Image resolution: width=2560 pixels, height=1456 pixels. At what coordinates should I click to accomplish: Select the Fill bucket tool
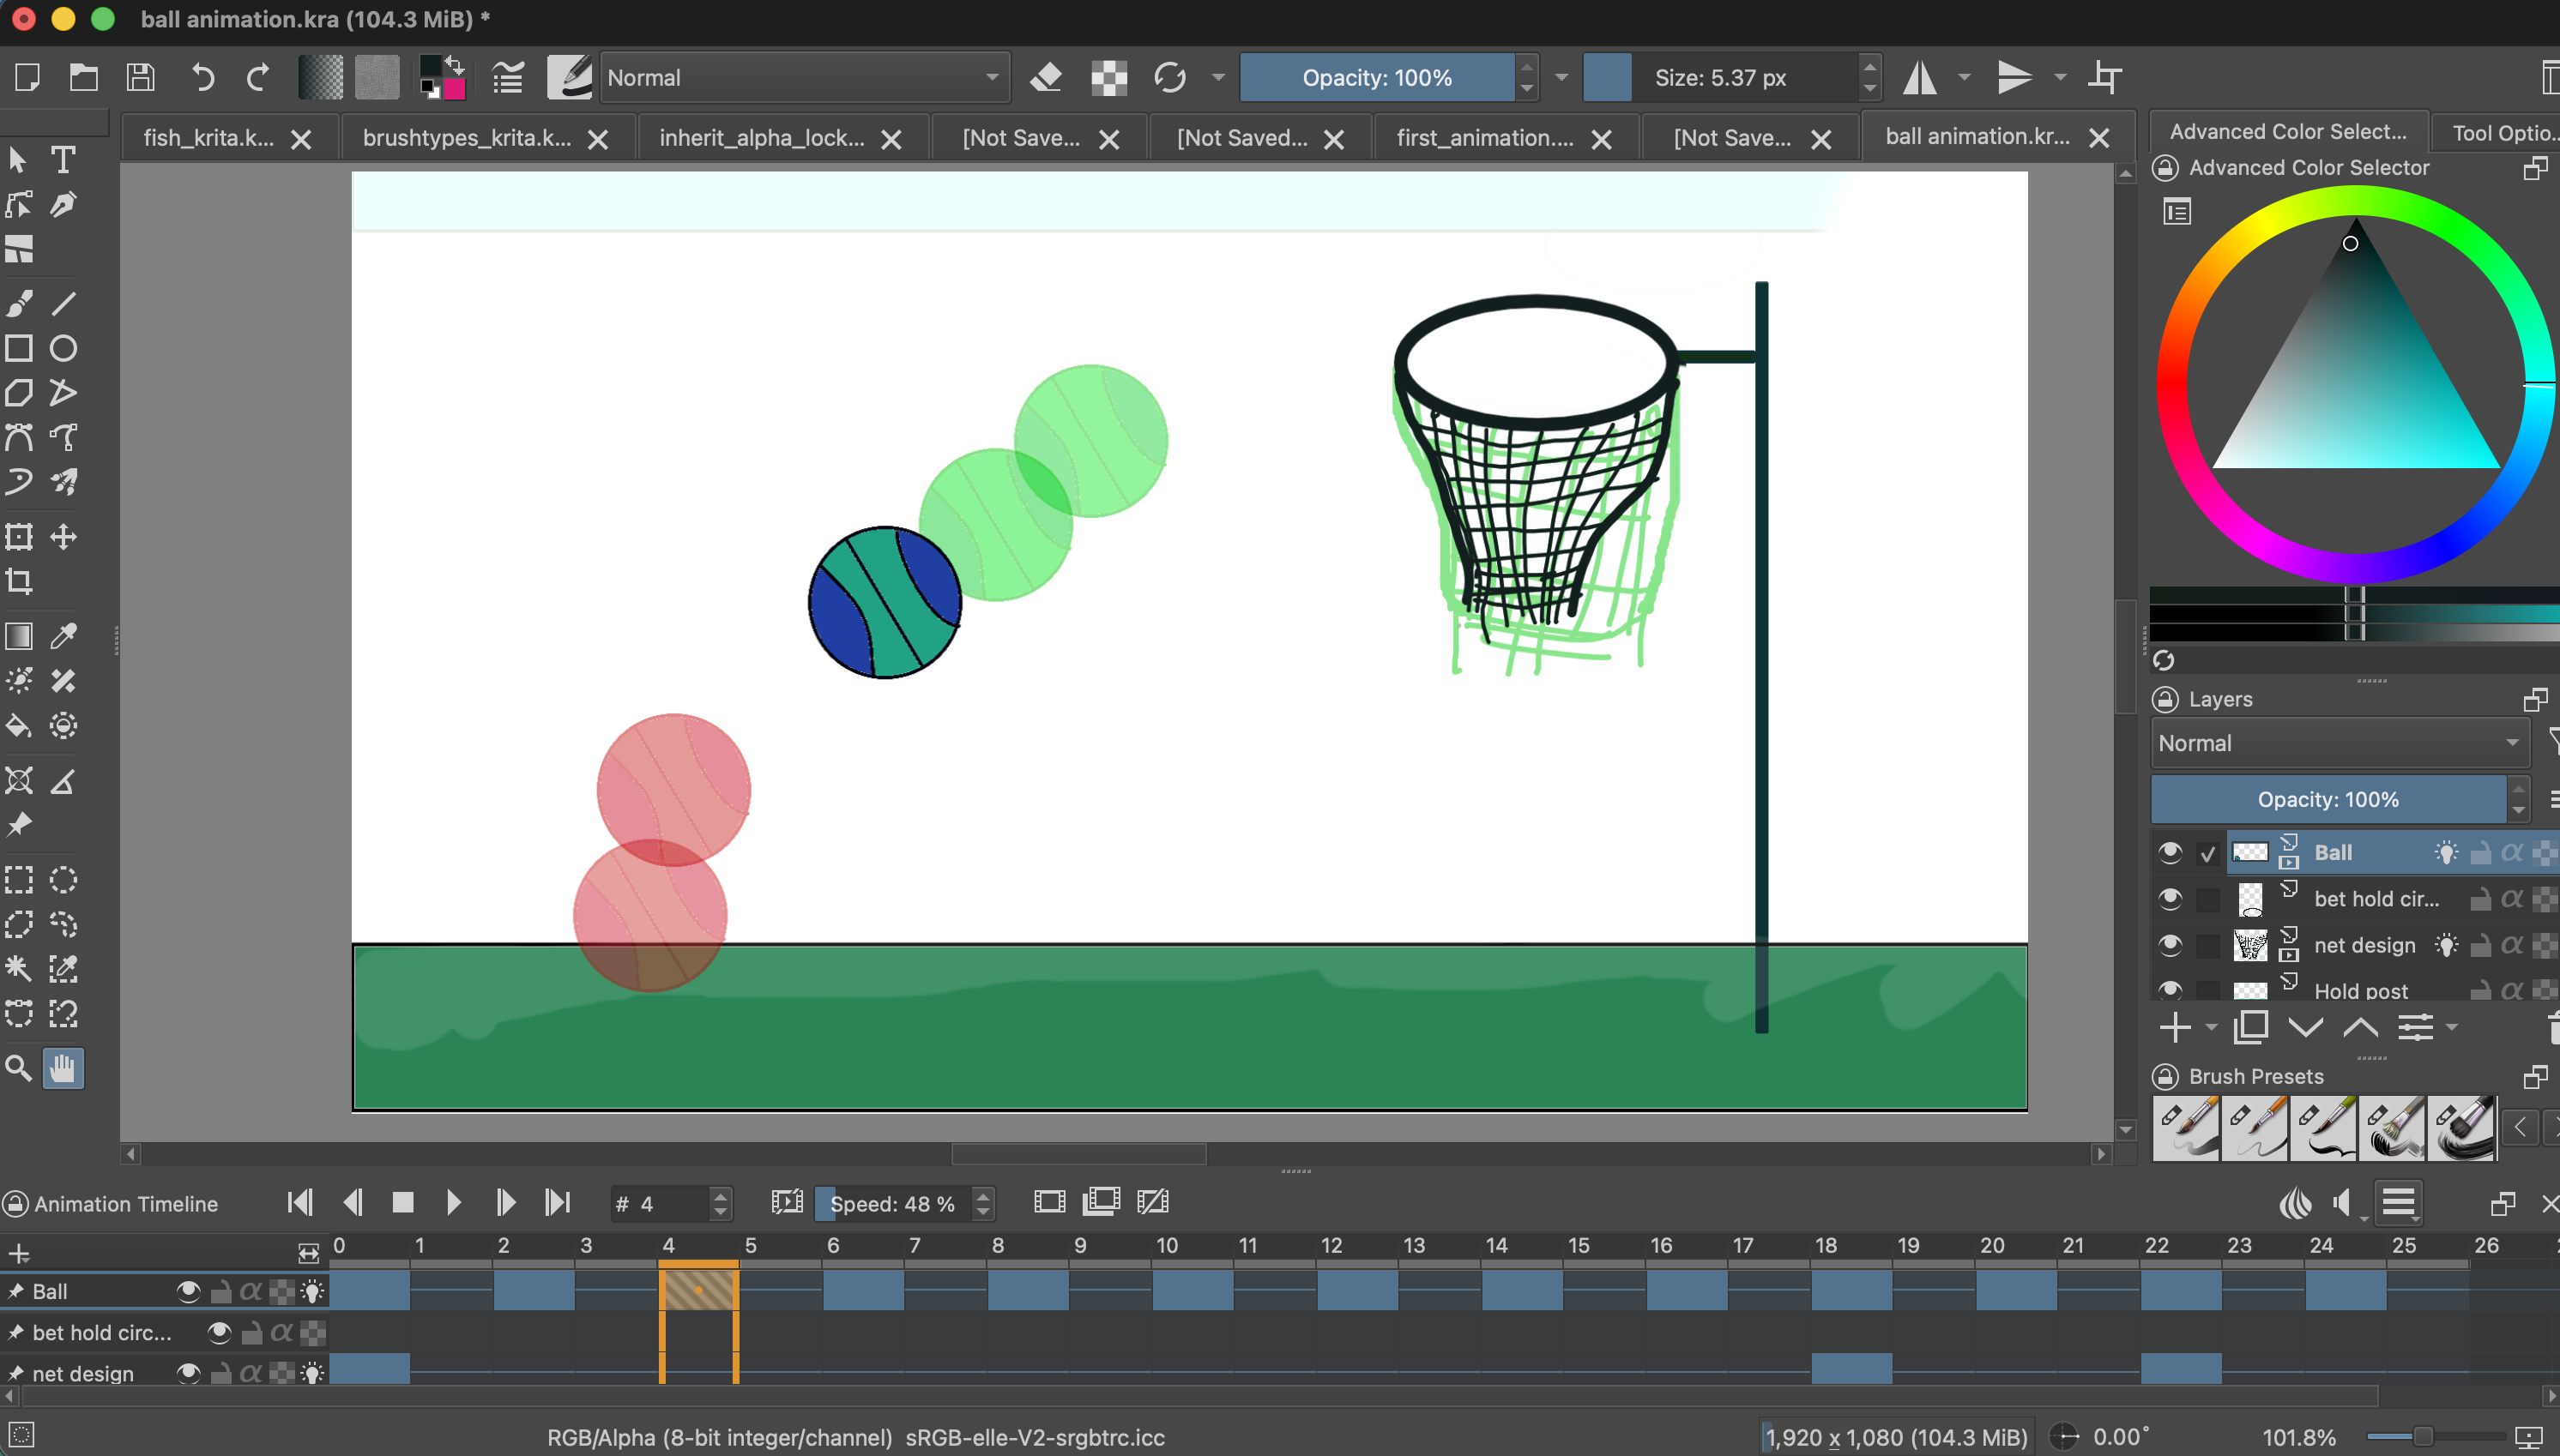19,726
